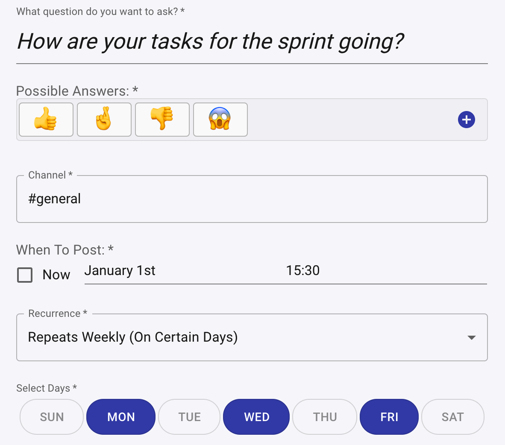Select the crossed fingers emoji answer

[x=104, y=120]
